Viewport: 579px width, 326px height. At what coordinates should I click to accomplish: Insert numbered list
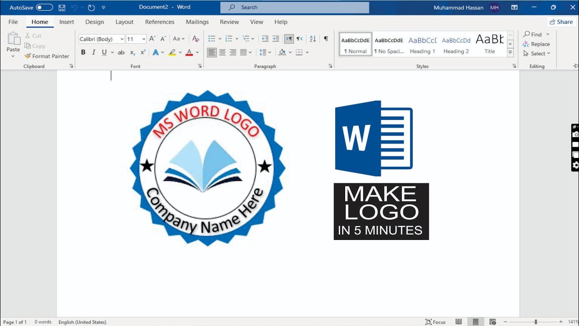[229, 39]
